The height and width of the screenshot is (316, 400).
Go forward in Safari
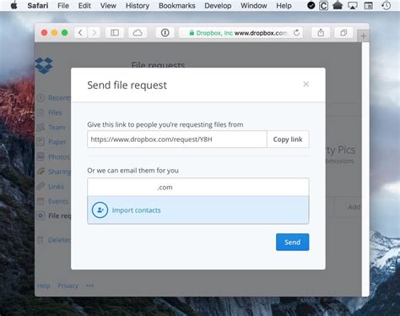(94, 33)
